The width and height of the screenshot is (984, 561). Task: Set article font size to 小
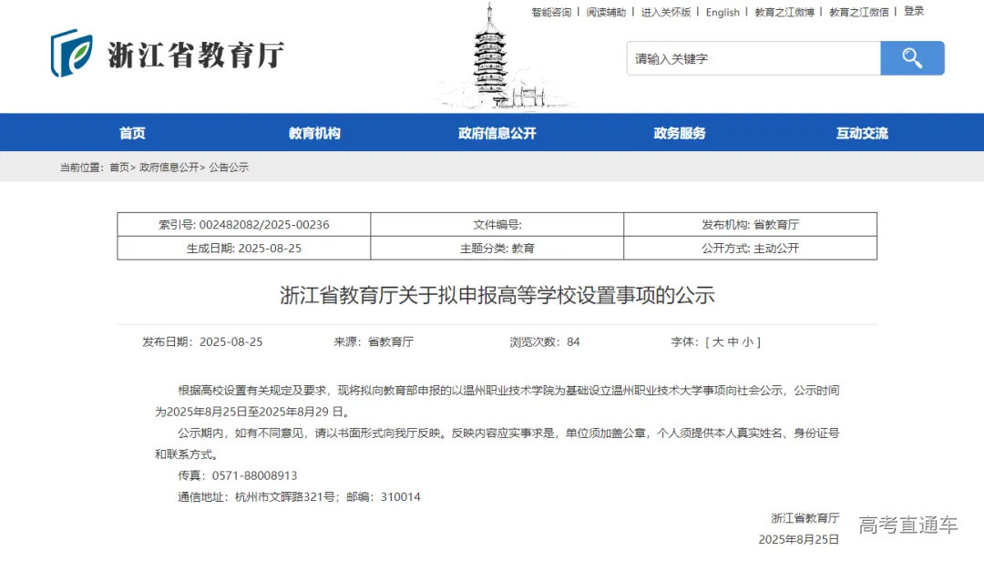pos(752,342)
